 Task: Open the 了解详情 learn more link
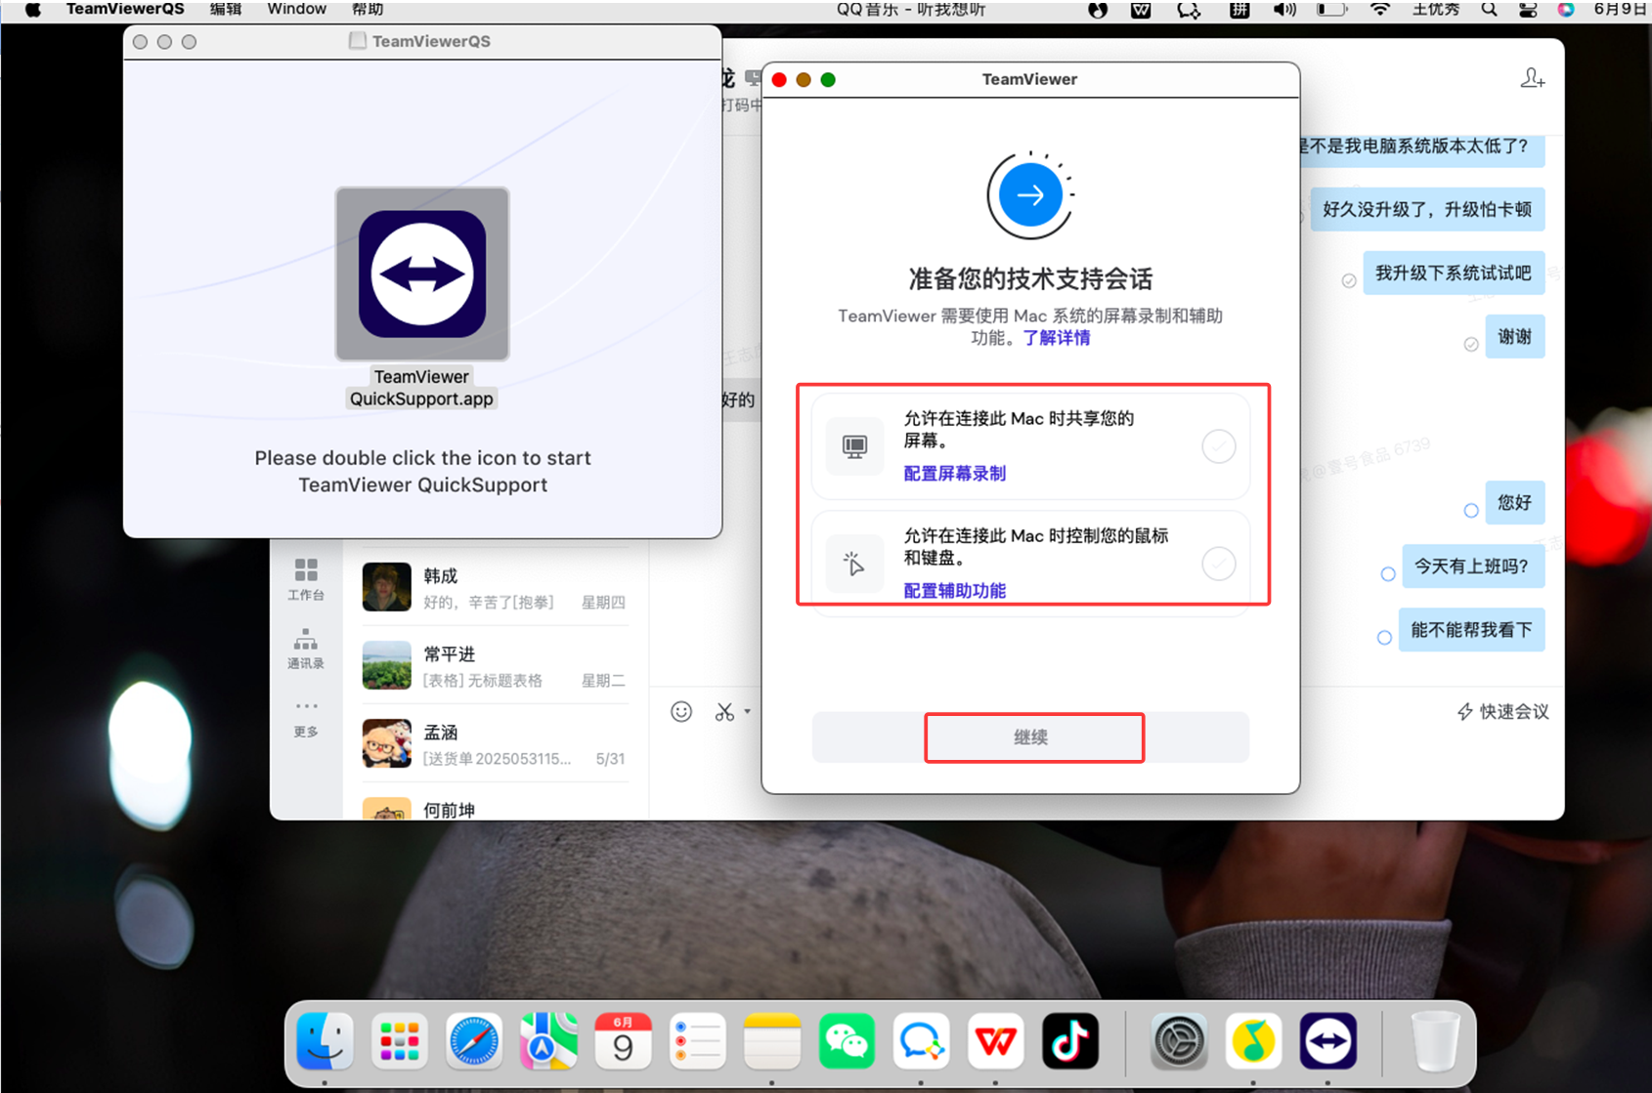tap(1056, 338)
